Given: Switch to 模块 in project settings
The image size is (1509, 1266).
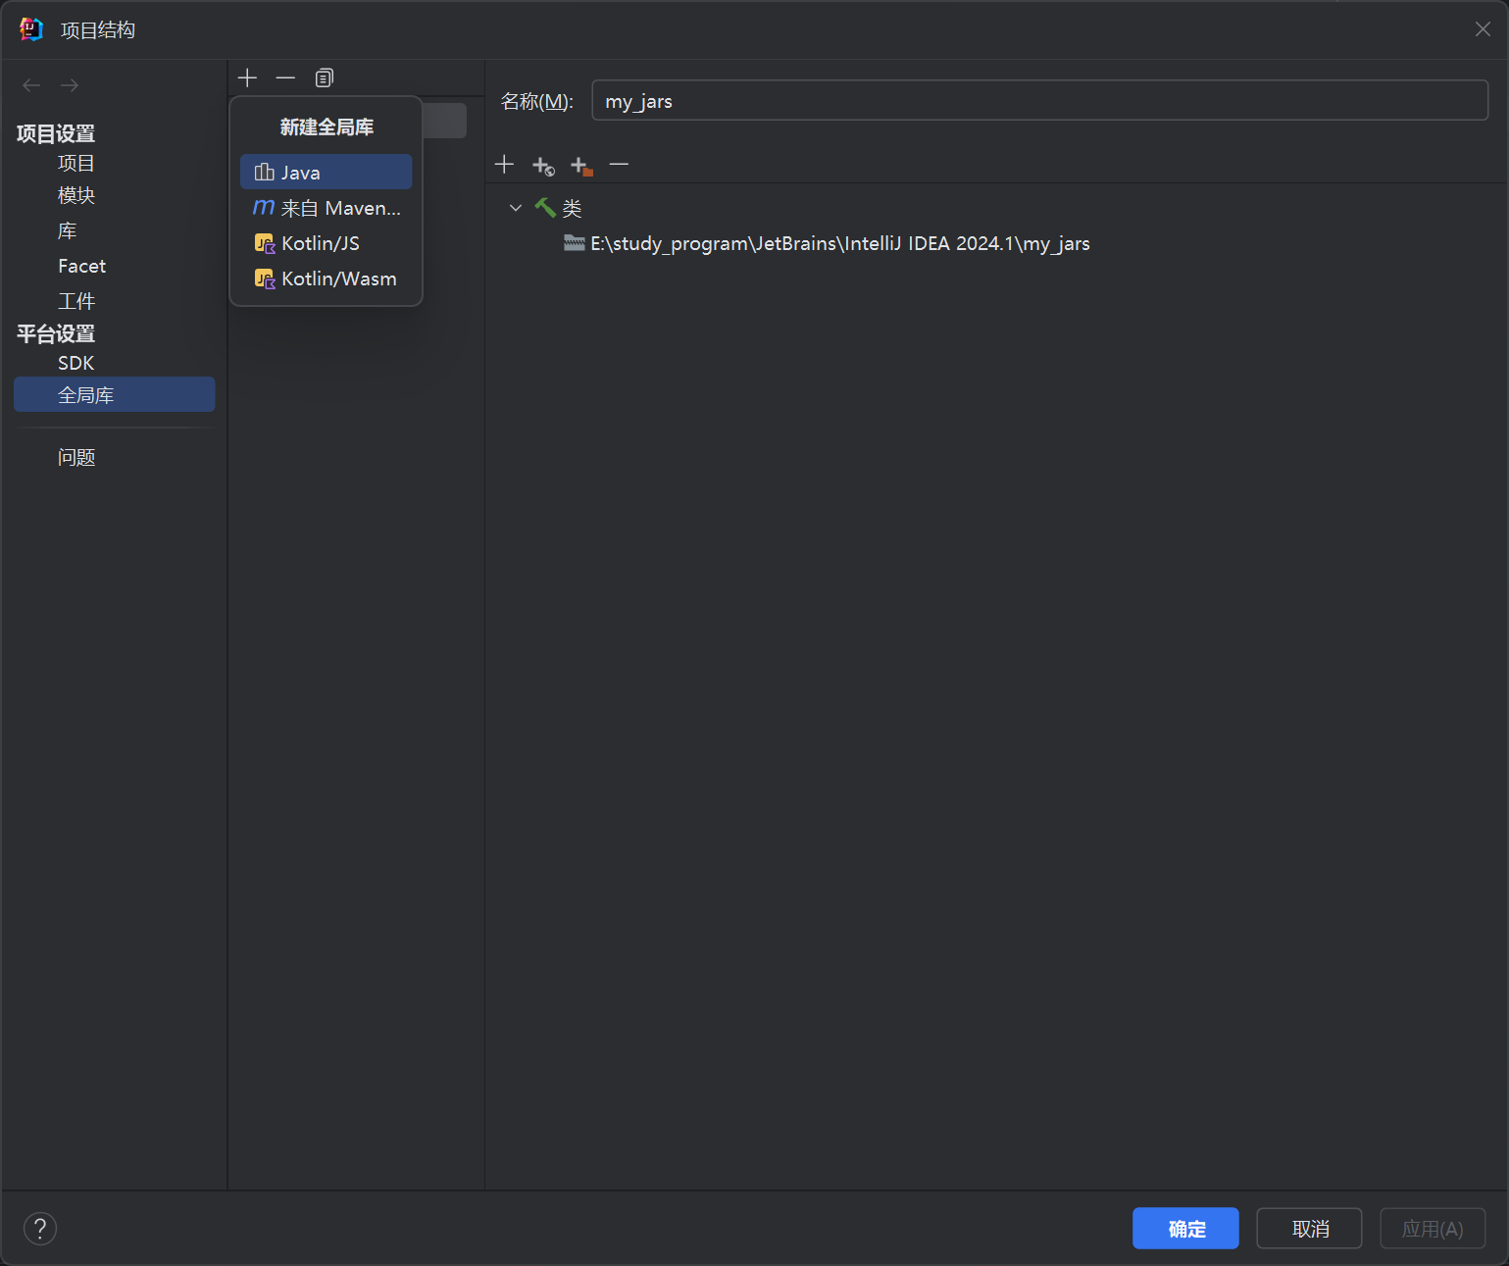Looking at the screenshot, I should point(76,195).
